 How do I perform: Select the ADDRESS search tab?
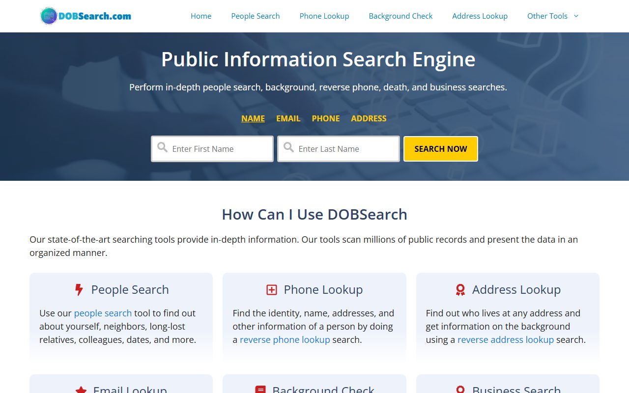[369, 118]
